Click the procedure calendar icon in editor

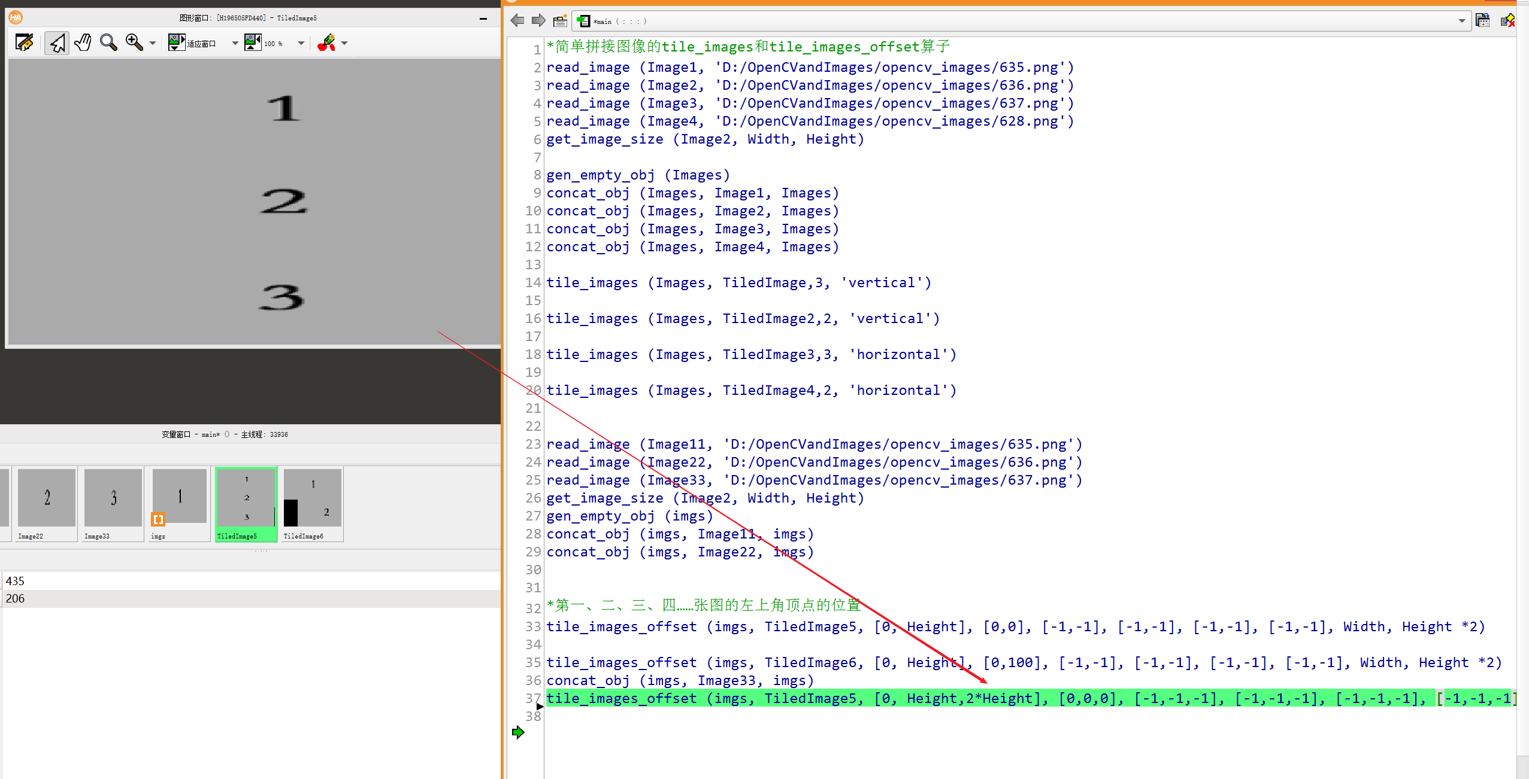pos(1482,21)
